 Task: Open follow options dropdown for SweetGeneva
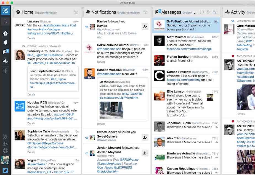pyautogui.click(x=145, y=138)
